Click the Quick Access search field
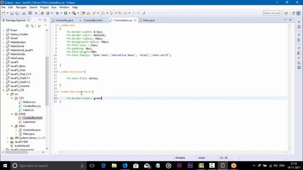Screen dimensions: 303x170 (x=271, y=13)
